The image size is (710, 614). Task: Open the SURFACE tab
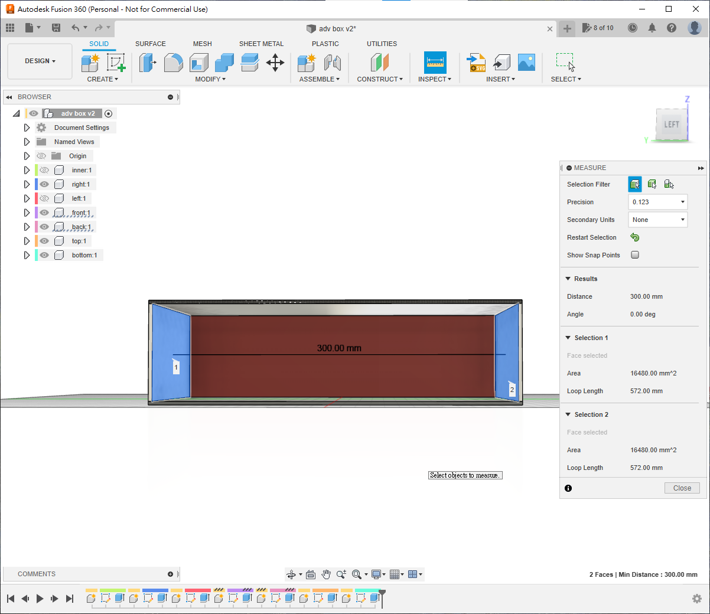tap(150, 44)
